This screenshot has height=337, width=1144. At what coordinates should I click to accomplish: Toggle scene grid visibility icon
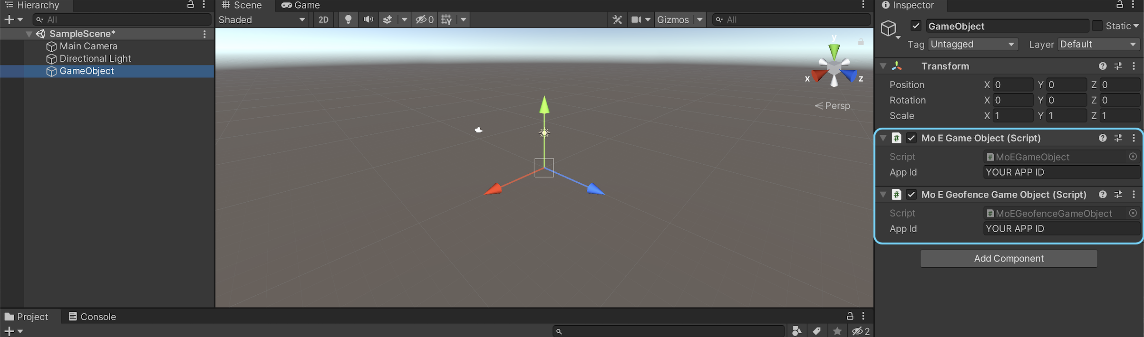[446, 19]
